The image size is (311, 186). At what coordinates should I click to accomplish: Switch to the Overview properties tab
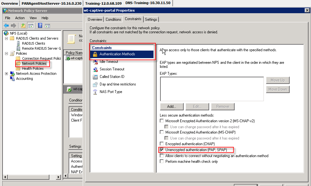coord(95,19)
